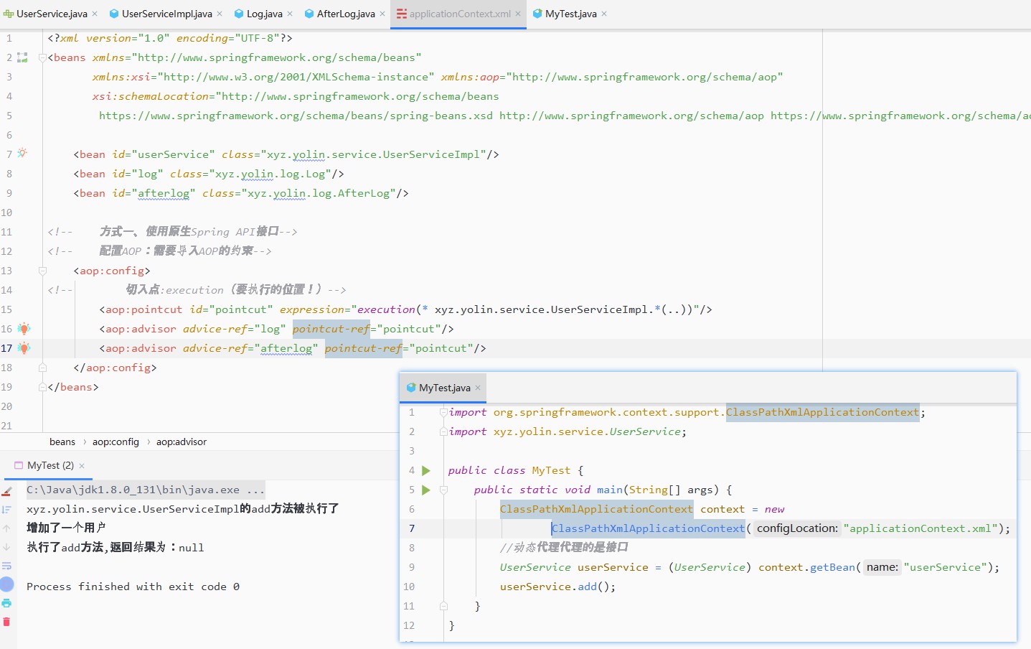Close the UserService.java tab
The width and height of the screenshot is (1031, 649).
pos(95,14)
